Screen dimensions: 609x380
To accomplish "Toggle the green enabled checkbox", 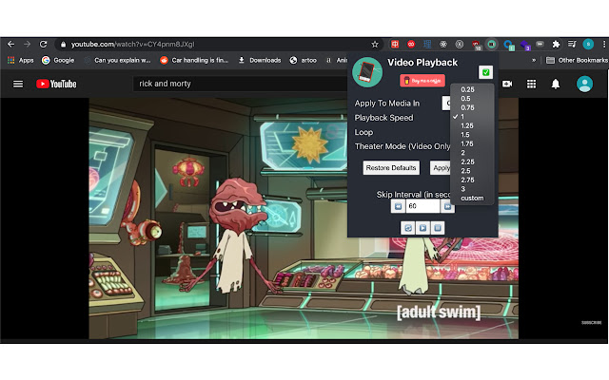I will (485, 72).
